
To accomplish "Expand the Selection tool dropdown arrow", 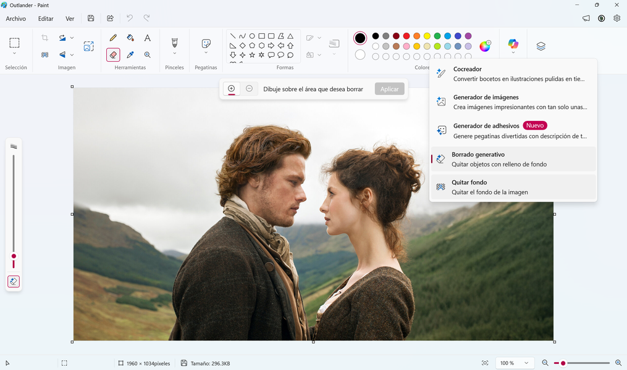I will point(14,54).
